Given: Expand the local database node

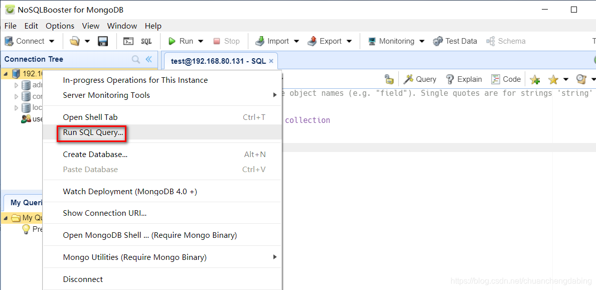Looking at the screenshot, I should [16, 107].
